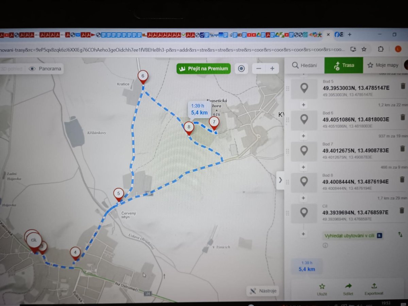
Task: Add a waypoint between Bod 6 and Bod 7
Action: (x=304, y=136)
